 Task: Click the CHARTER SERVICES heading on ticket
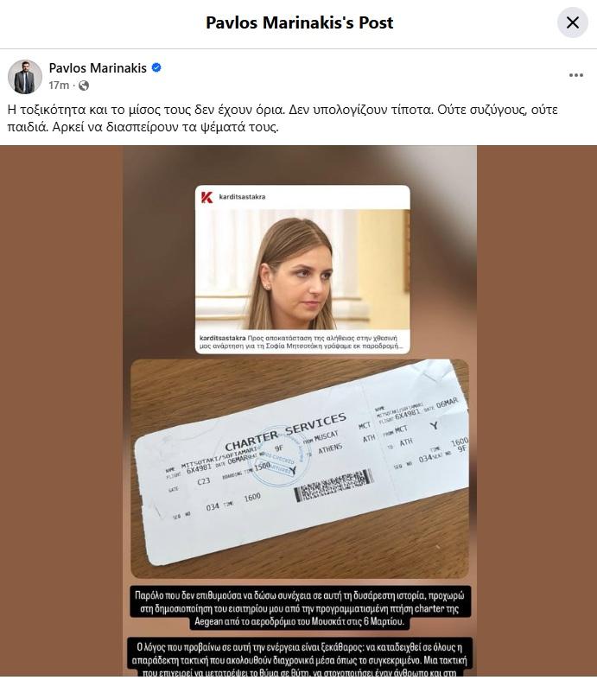[285, 432]
